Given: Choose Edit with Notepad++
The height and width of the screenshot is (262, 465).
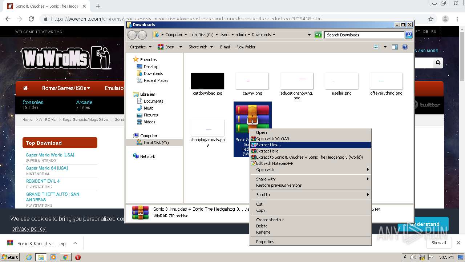Looking at the screenshot, I should [x=311, y=163].
